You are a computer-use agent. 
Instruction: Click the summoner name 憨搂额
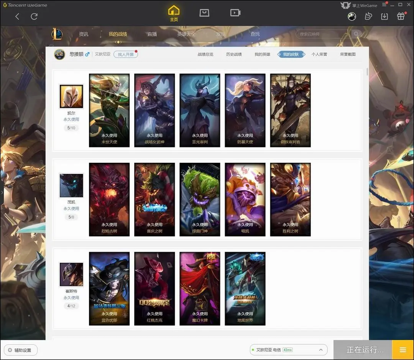(77, 54)
